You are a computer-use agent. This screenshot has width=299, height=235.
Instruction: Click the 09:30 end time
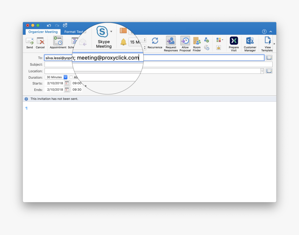click(x=77, y=89)
